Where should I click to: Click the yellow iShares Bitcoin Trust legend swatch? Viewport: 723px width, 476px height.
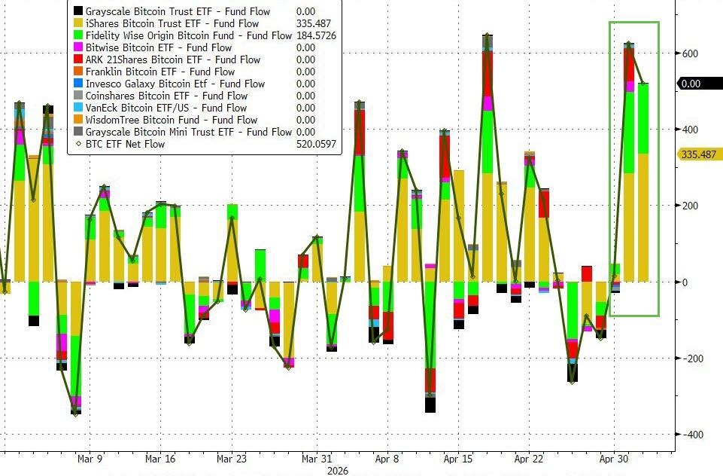click(x=78, y=23)
